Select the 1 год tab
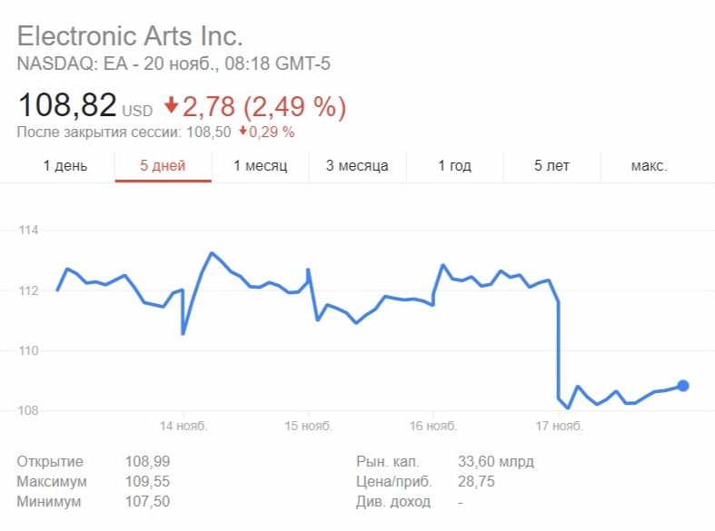This screenshot has height=531, width=715. 454,166
